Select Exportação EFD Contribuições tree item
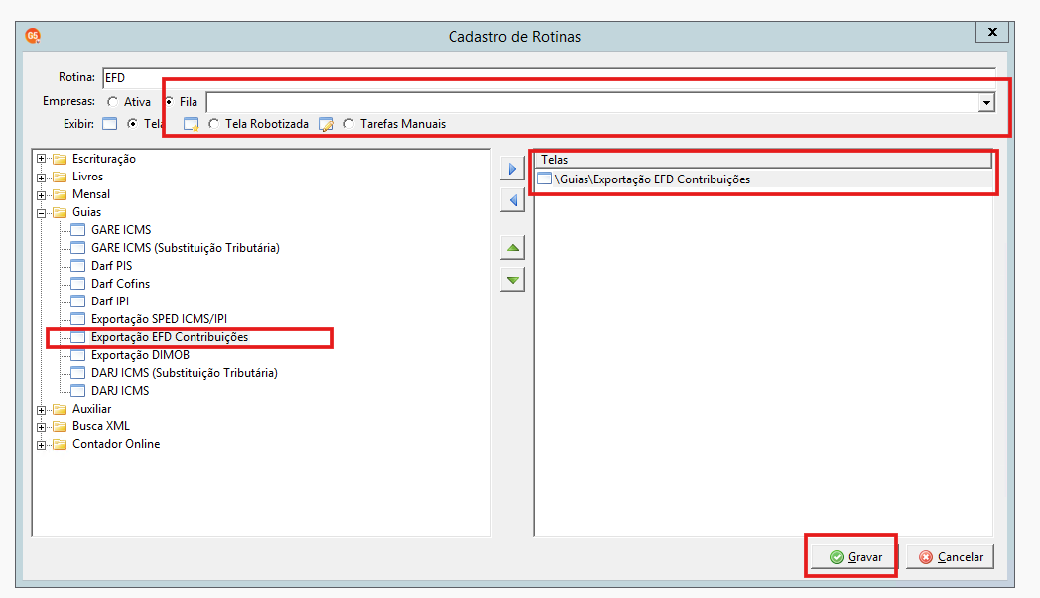This screenshot has width=1040, height=598. (x=170, y=337)
